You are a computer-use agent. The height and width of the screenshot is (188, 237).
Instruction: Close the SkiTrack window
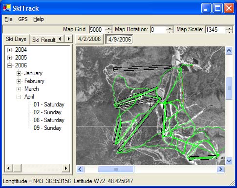(x=229, y=8)
